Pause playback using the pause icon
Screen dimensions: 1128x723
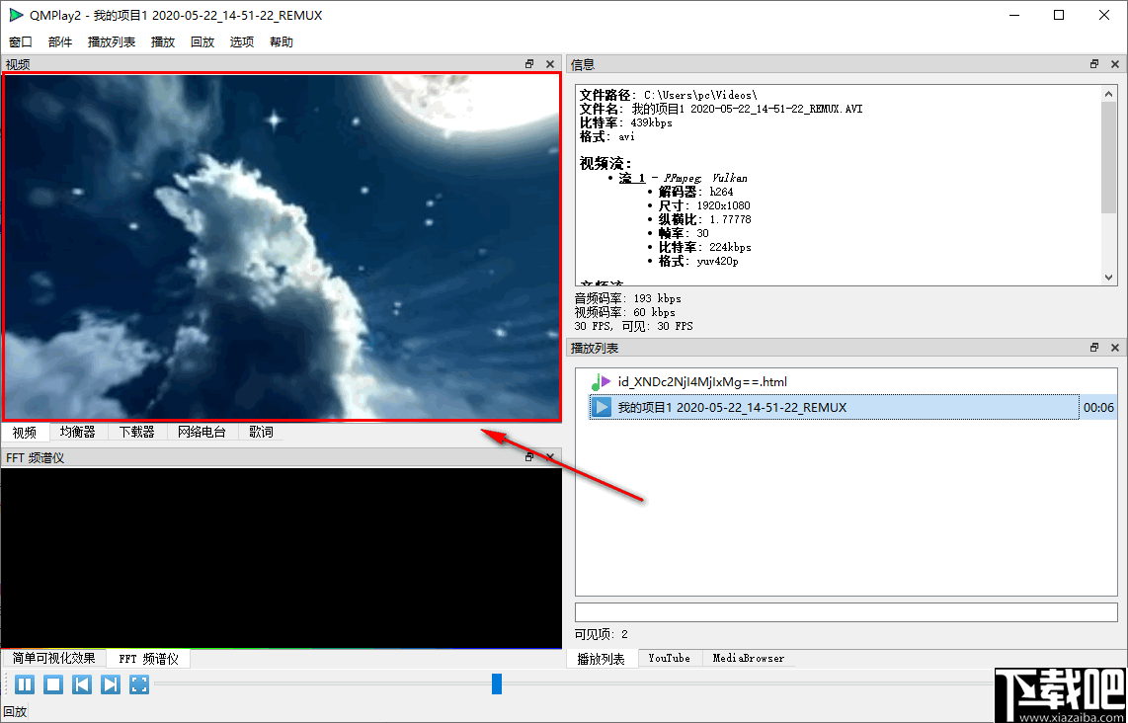24,683
